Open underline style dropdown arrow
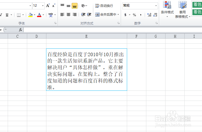 pos(11,15)
